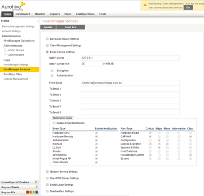Expand HiveManager Operations in sidebar

(x=19, y=41)
